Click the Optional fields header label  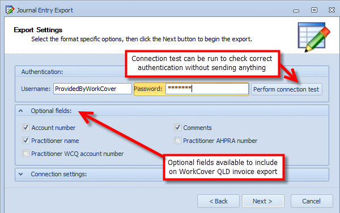[x=51, y=111]
